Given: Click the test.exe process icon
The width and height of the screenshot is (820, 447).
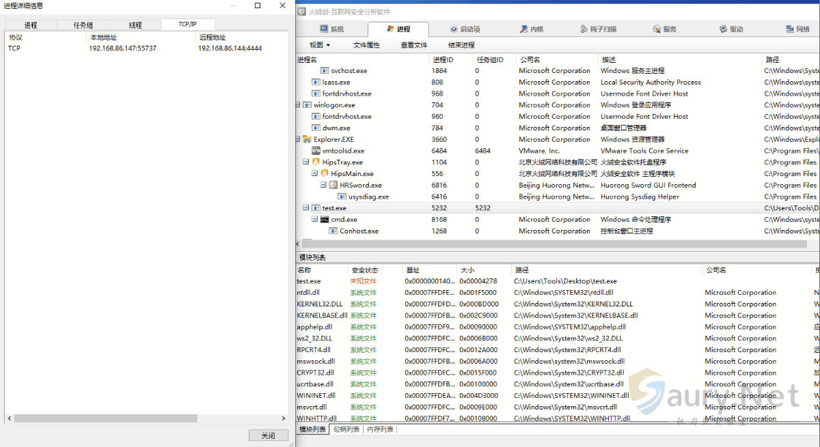Looking at the screenshot, I should (x=316, y=208).
